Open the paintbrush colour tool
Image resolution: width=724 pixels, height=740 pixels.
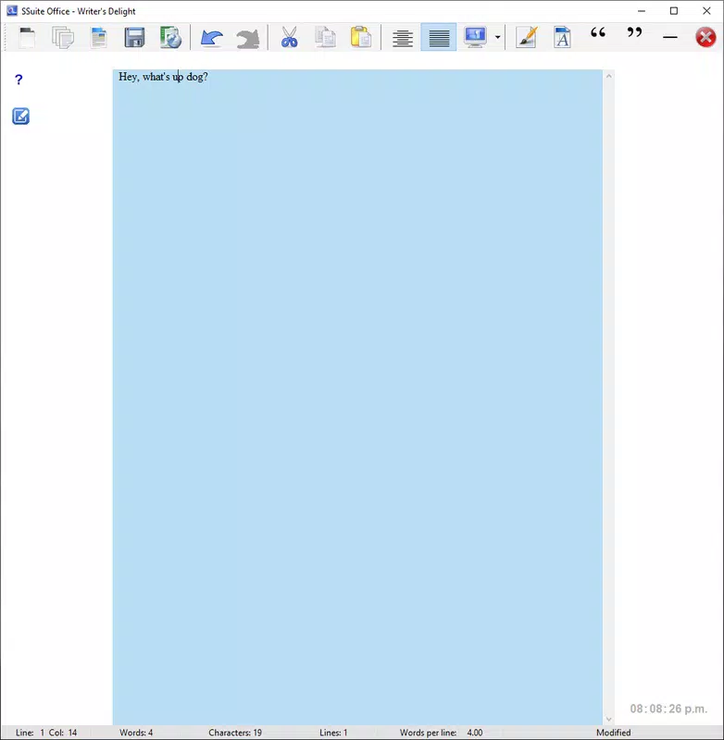click(x=527, y=37)
